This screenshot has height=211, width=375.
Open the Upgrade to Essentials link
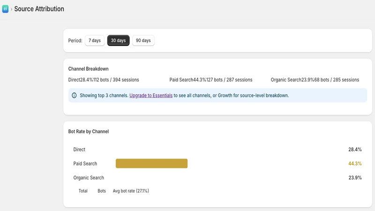[151, 95]
